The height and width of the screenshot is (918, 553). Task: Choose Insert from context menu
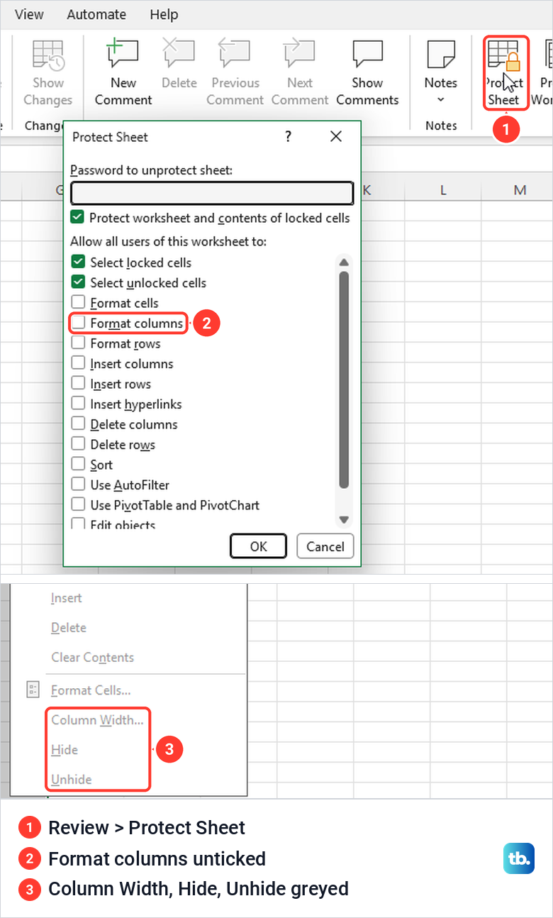click(67, 598)
